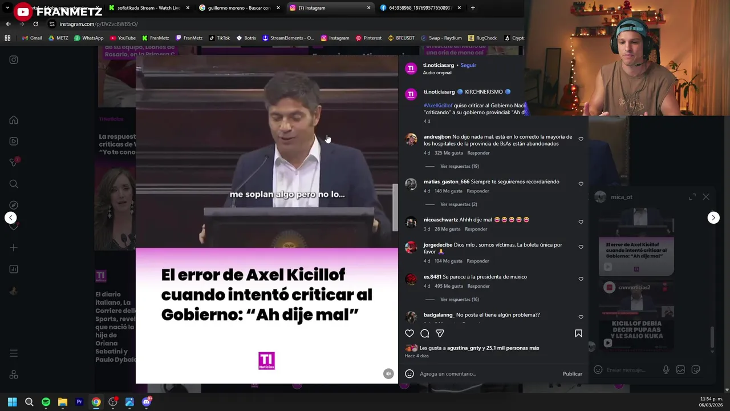Open Messages icon with notification badge
Screen dimensions: 730x411
click(14, 163)
